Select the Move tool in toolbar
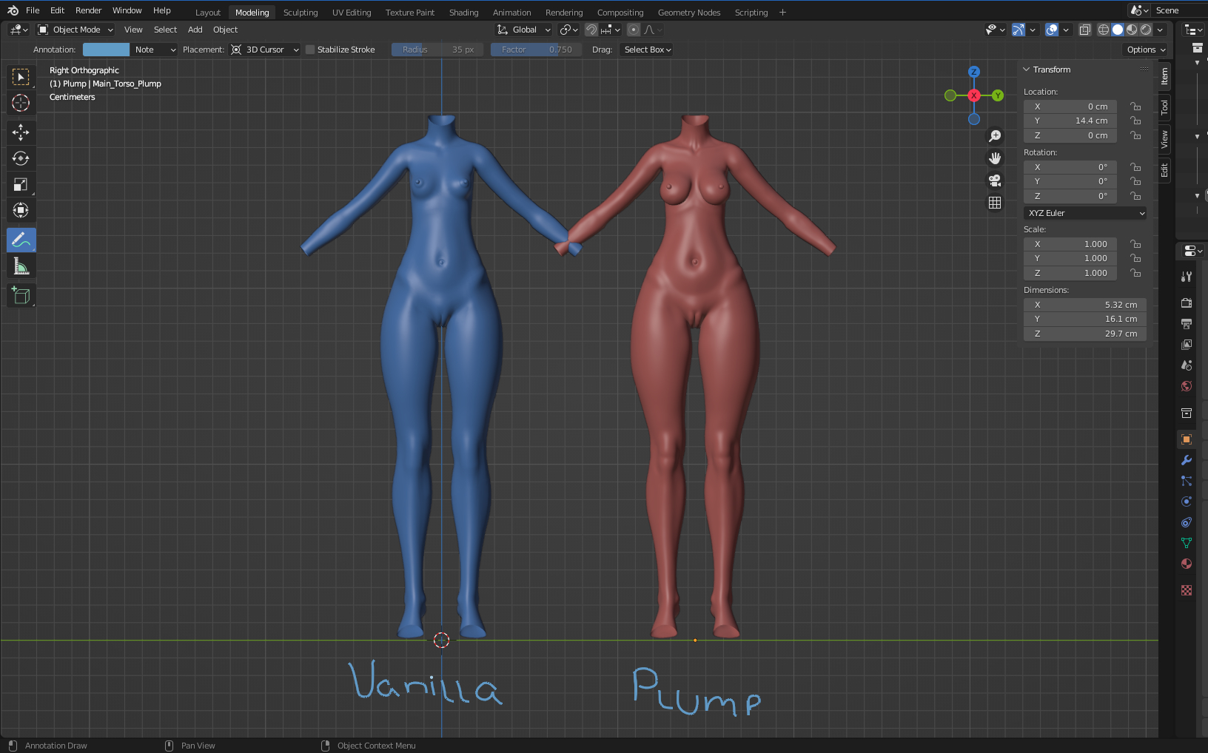The image size is (1208, 753). 21,132
